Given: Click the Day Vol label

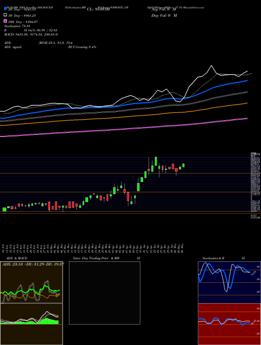Looking at the screenshot, I should tap(164, 15).
